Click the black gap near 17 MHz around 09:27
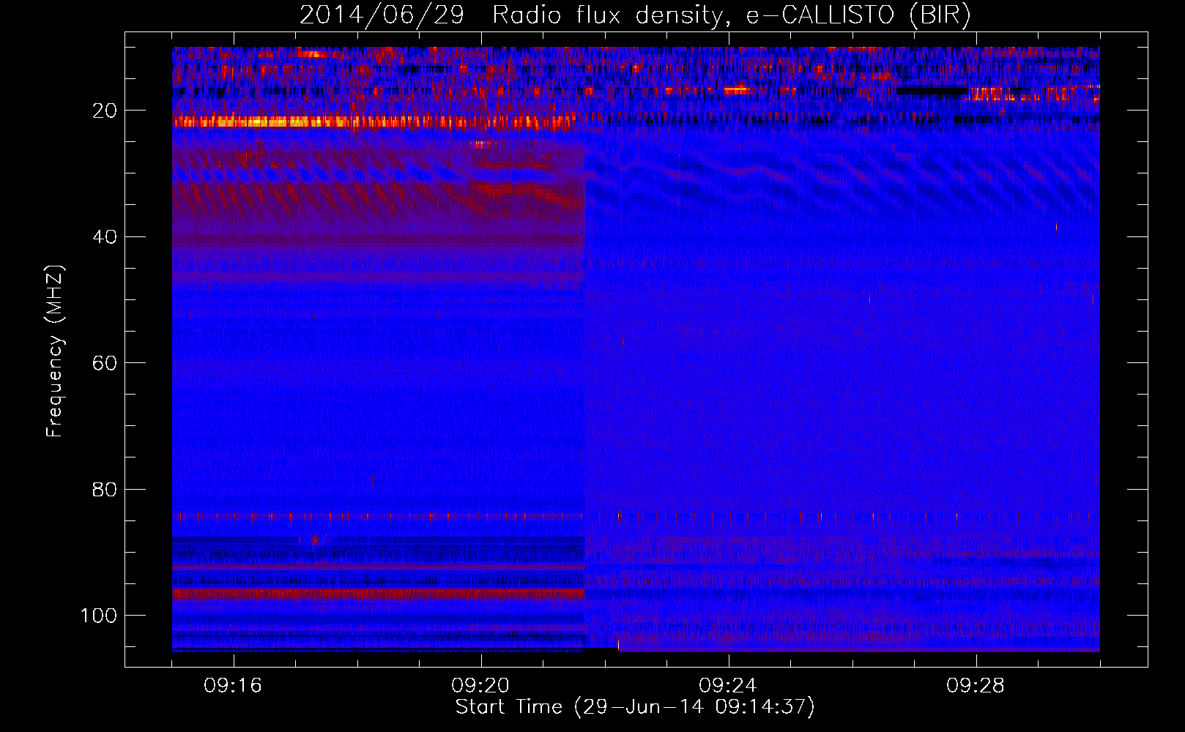1185x732 pixels. point(932,91)
